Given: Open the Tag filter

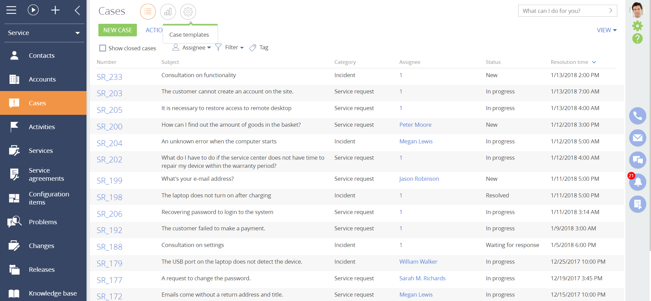Looking at the screenshot, I should [x=259, y=48].
